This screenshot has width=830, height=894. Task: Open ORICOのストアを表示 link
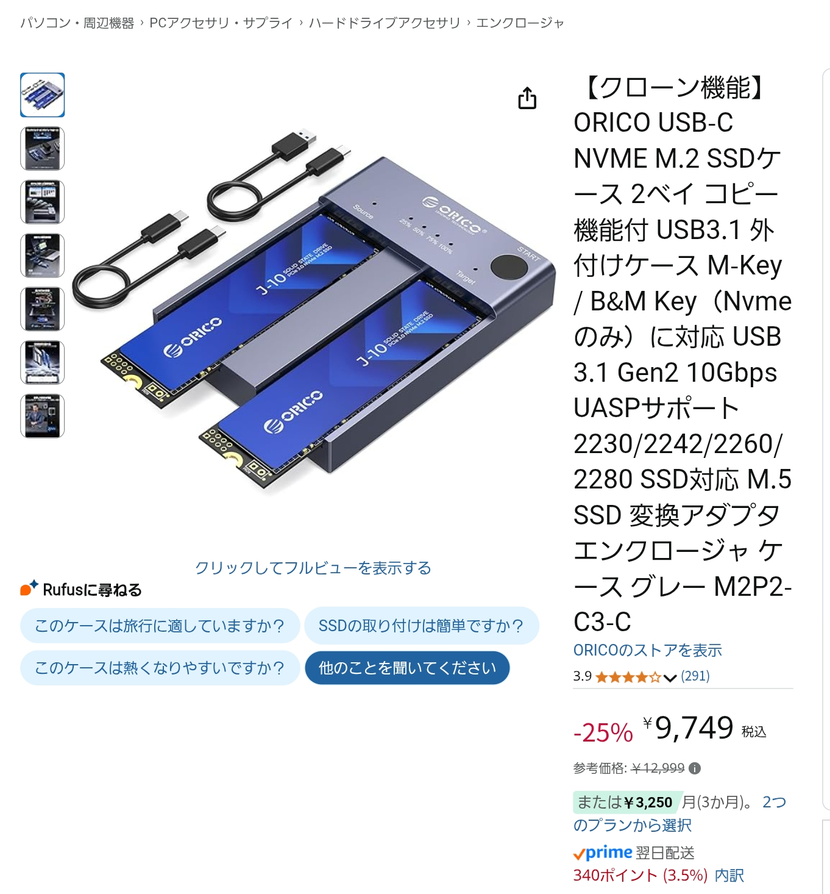pyautogui.click(x=647, y=650)
